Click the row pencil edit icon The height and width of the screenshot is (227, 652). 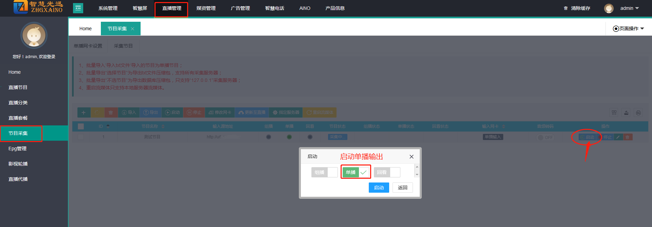(618, 137)
